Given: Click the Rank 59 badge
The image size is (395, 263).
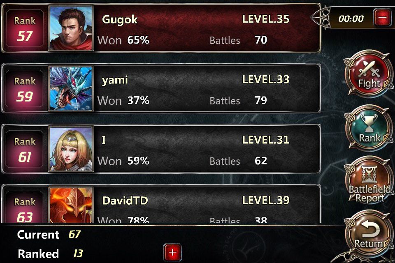Looking at the screenshot, I should tap(24, 89).
